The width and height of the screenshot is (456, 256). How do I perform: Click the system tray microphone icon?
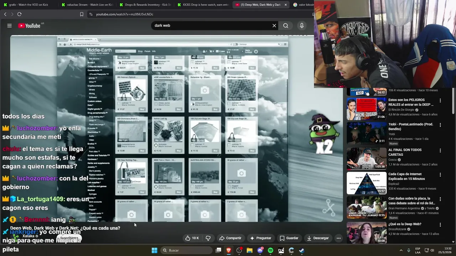click(x=409, y=250)
